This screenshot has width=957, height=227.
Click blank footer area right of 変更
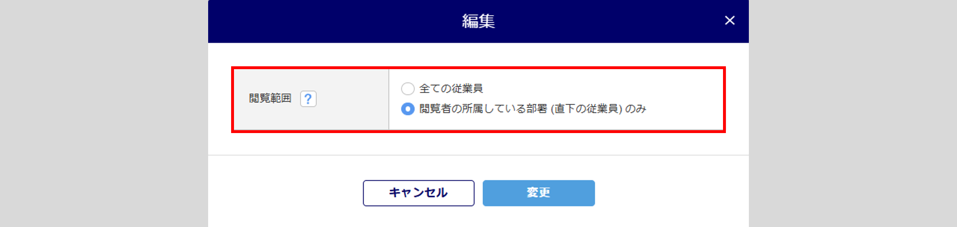click(x=672, y=193)
